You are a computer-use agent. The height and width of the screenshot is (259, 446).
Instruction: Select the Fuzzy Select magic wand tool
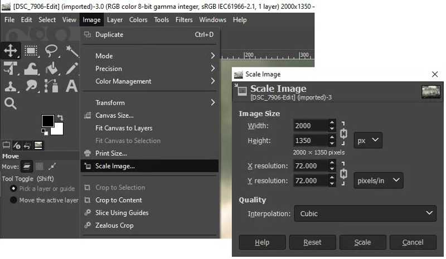72,51
